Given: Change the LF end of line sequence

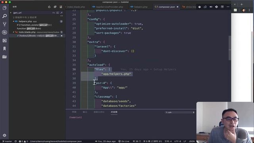Looking at the screenshot, I should (x=185, y=141).
